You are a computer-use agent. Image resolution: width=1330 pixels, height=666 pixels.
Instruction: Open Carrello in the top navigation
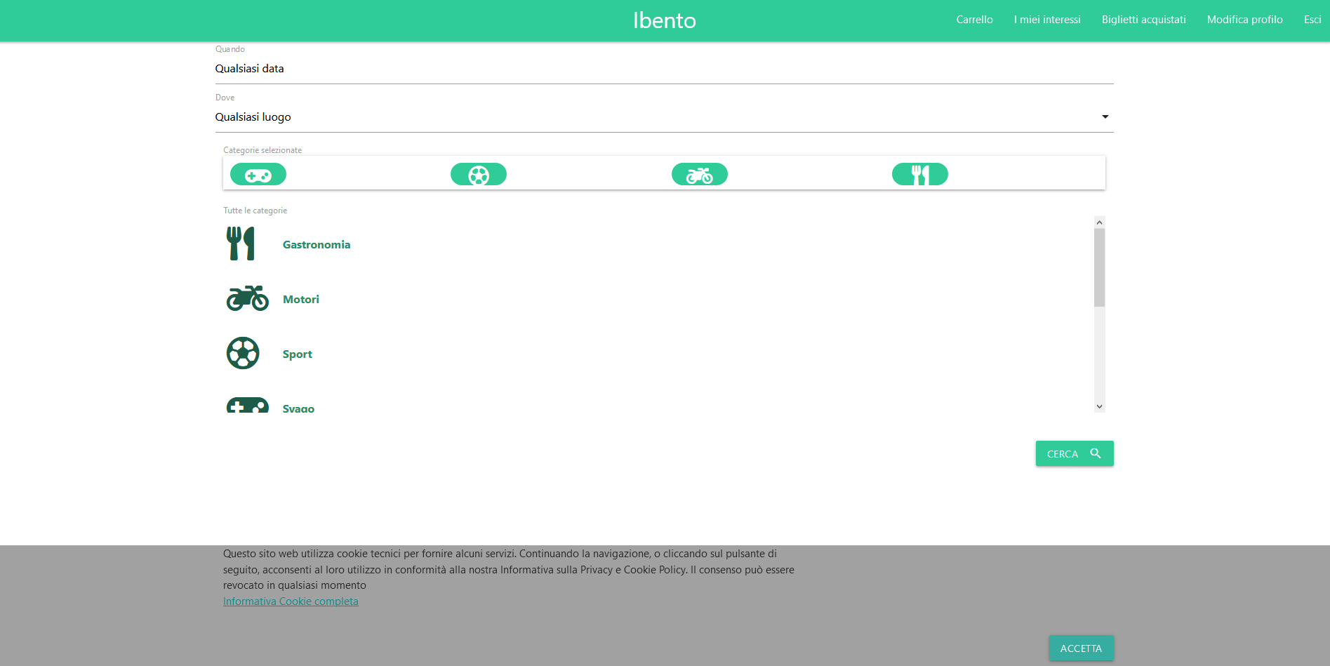[974, 20]
